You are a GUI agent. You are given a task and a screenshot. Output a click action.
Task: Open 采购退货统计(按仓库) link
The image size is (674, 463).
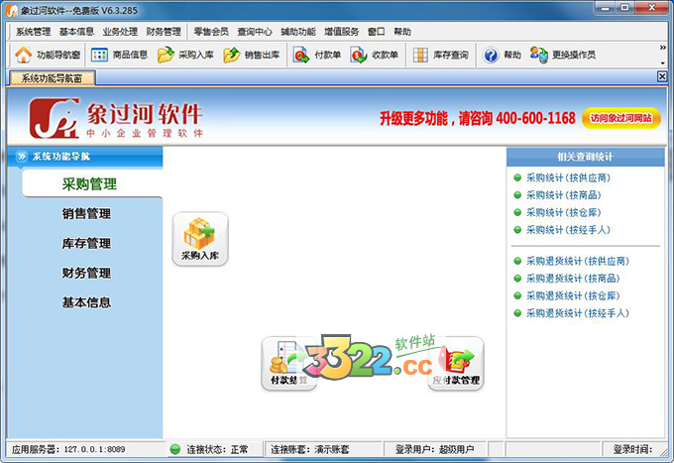click(573, 295)
